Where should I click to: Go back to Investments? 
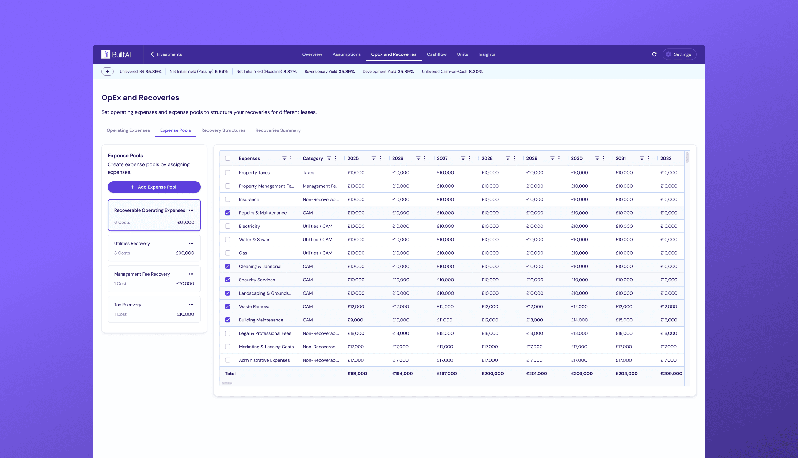click(166, 54)
